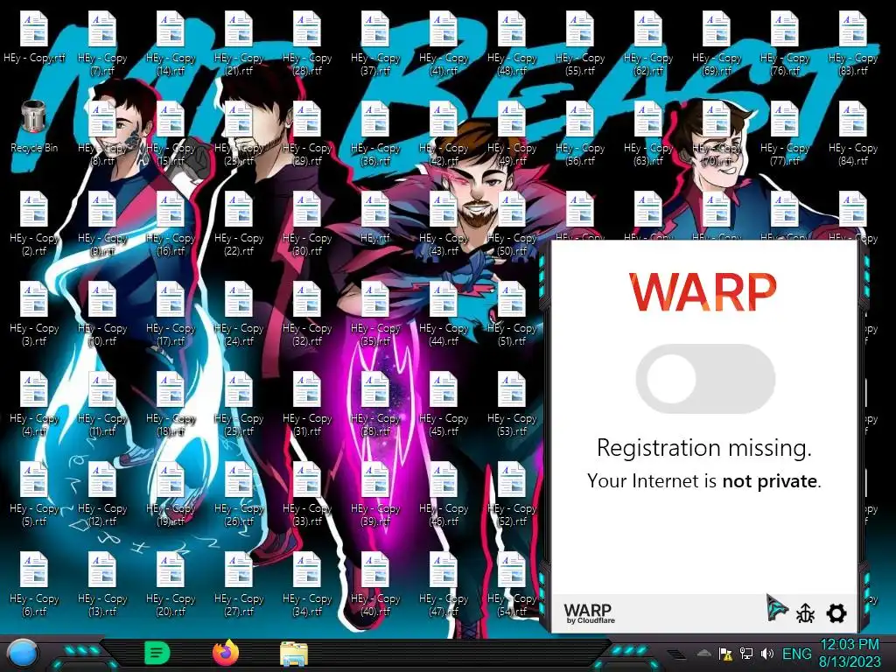Select HEy - Copy (16).rtf file
Image resolution: width=896 pixels, height=672 pixels.
(171, 223)
